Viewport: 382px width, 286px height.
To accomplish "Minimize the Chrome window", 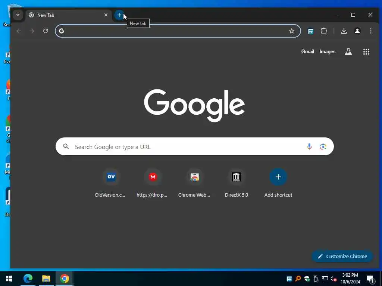I will [x=336, y=15].
